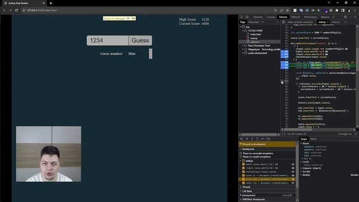Click the Guess button
This screenshot has height=202, width=359.
140,40
